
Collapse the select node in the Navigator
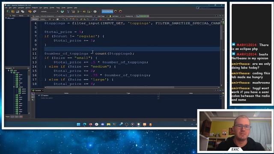[14, 87]
